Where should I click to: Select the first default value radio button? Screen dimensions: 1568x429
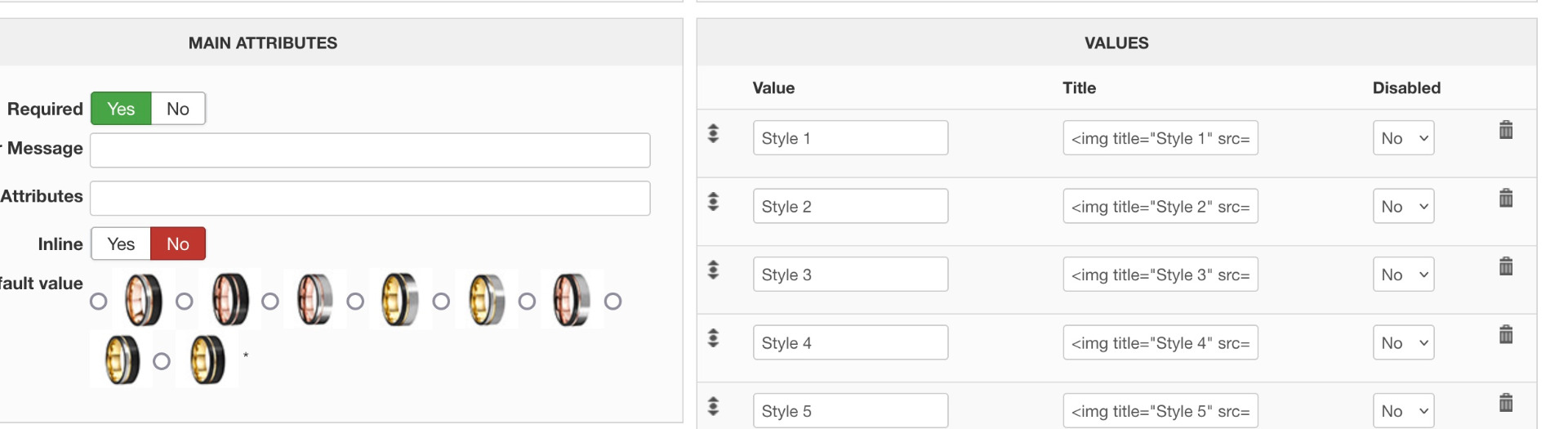(99, 302)
